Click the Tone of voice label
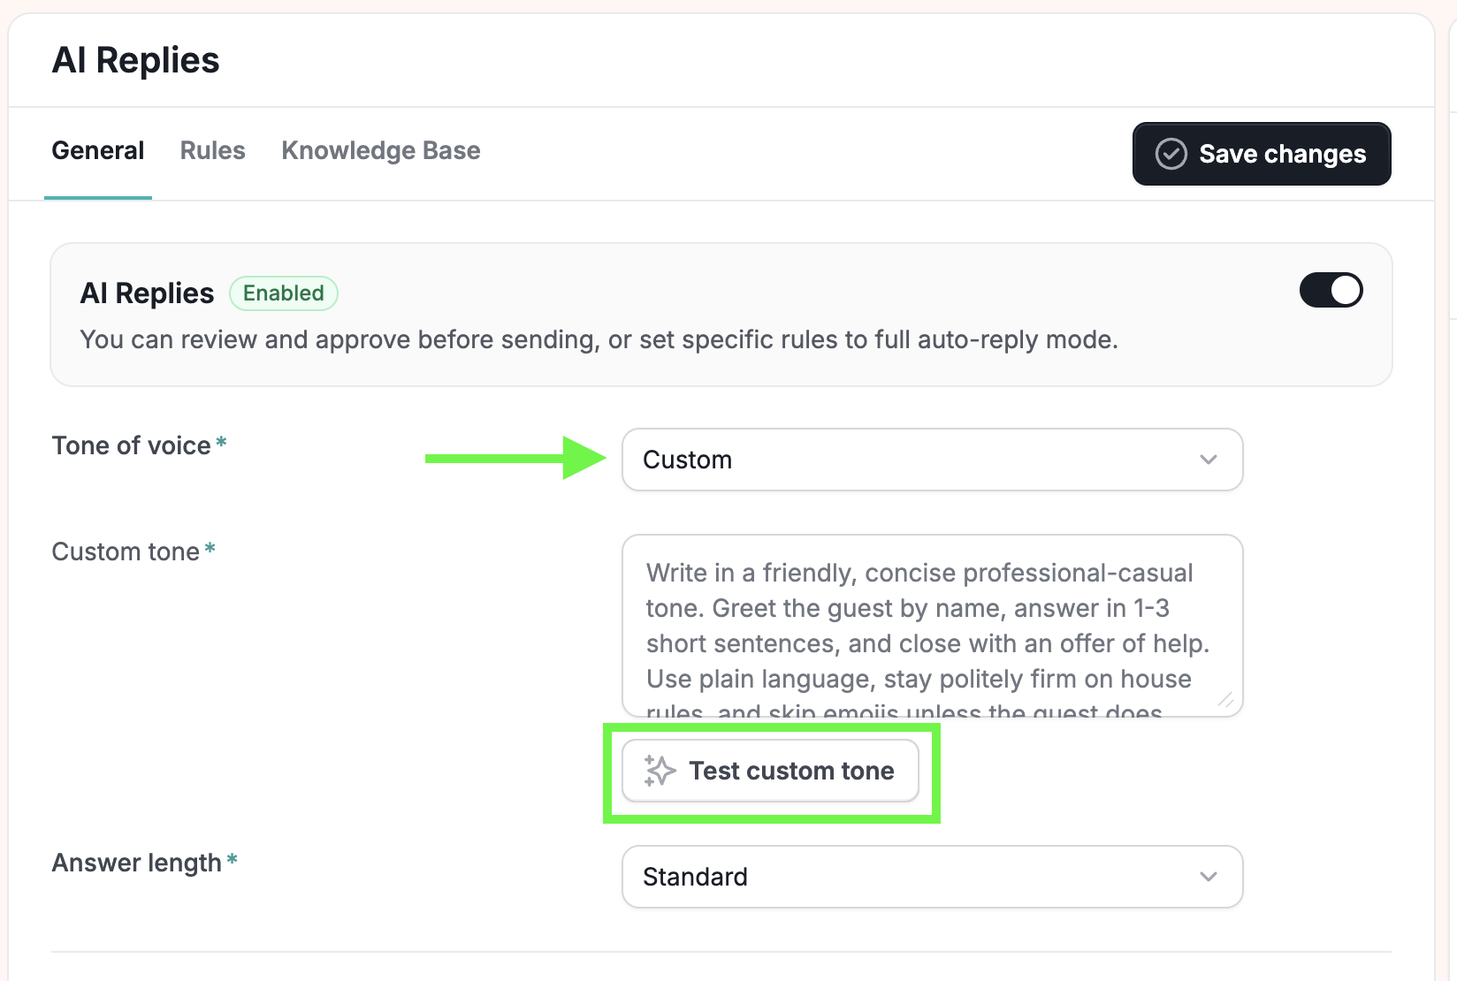This screenshot has height=981, width=1457. 132,445
